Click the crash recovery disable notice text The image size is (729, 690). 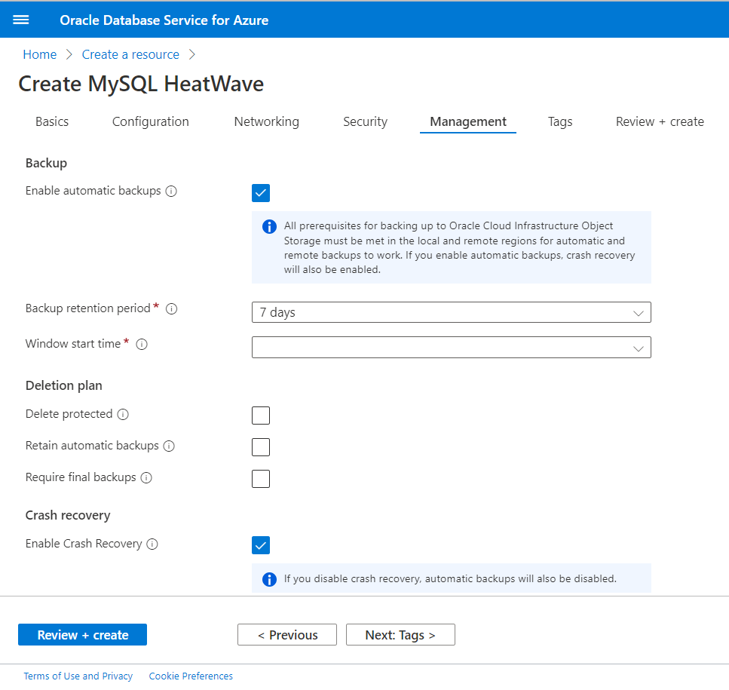(x=450, y=579)
